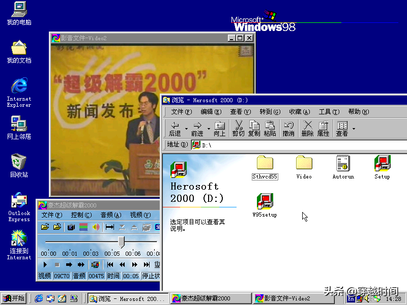Screen dimensions: 407x305
Task: Open 帮助(H) menu in explorer
Action: click(359, 112)
